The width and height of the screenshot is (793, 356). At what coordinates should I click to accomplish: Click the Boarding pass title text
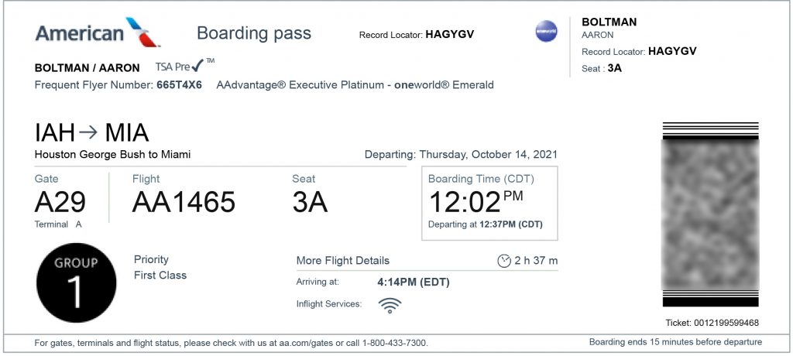[x=254, y=33]
